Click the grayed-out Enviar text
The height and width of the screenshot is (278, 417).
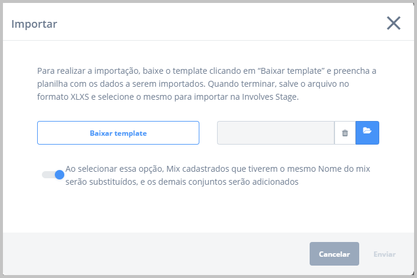tap(385, 254)
